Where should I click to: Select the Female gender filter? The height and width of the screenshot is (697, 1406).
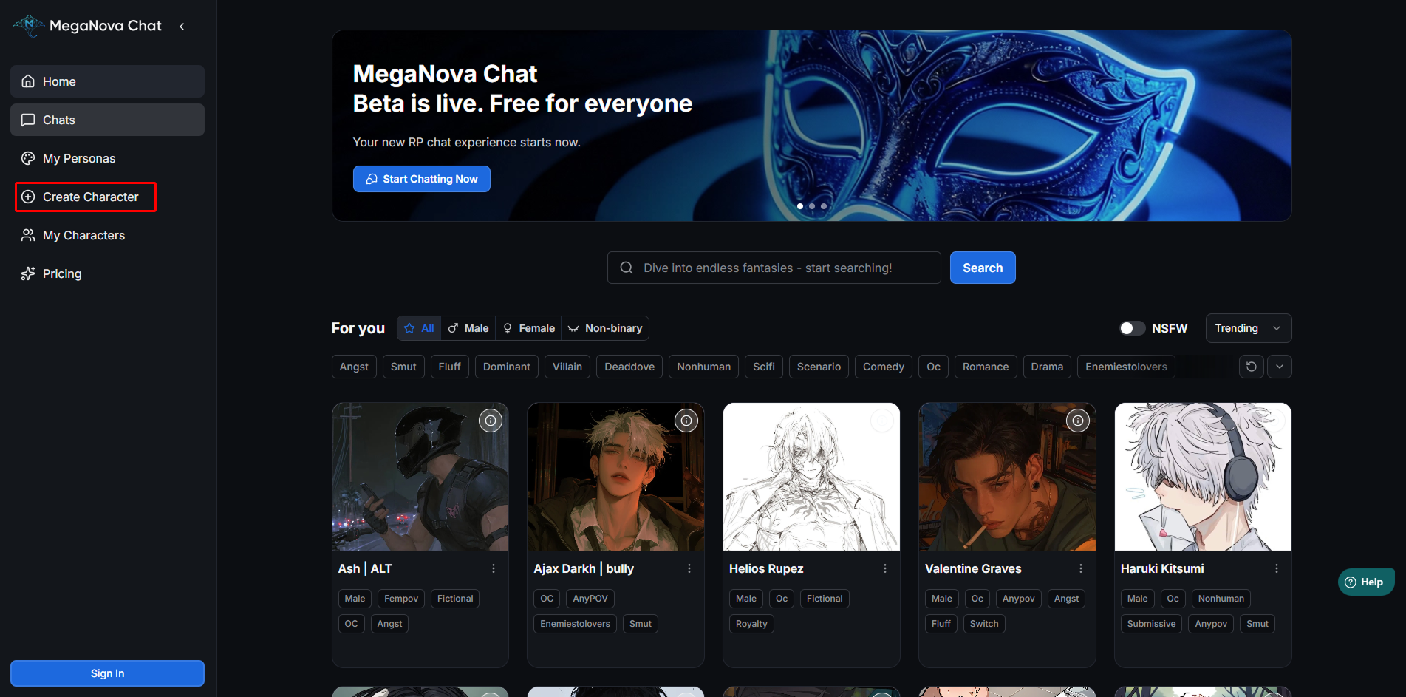point(528,328)
